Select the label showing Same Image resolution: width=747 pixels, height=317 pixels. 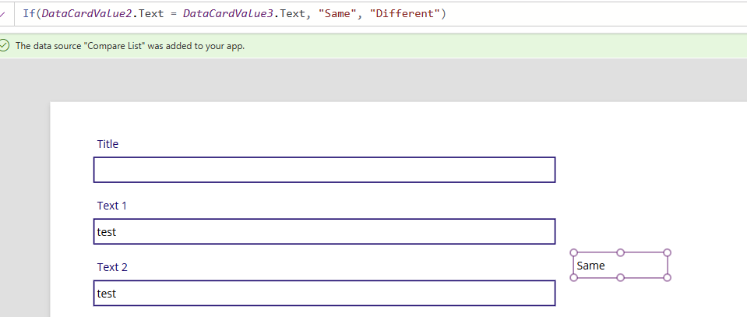click(620, 265)
